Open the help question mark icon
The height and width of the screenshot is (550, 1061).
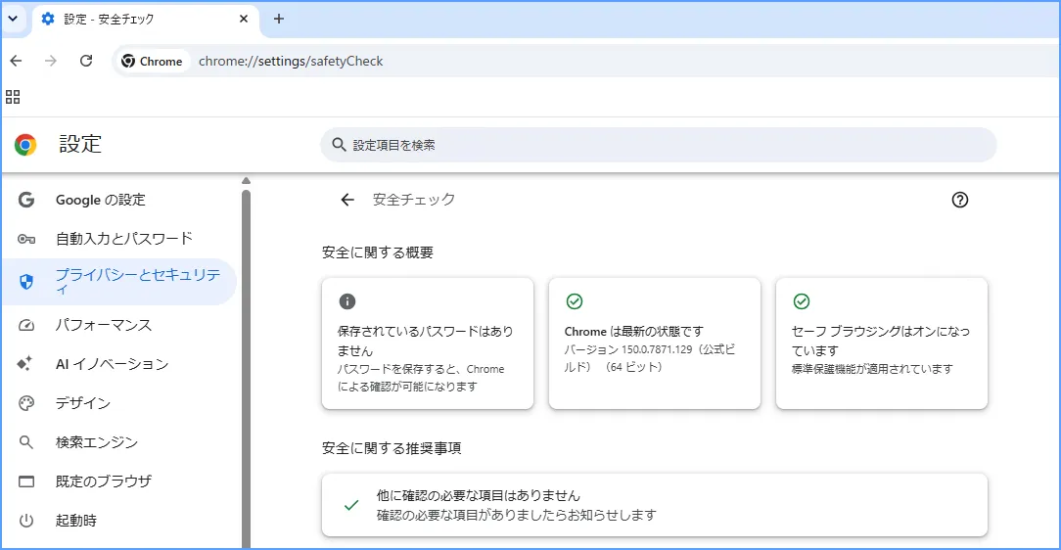point(959,200)
